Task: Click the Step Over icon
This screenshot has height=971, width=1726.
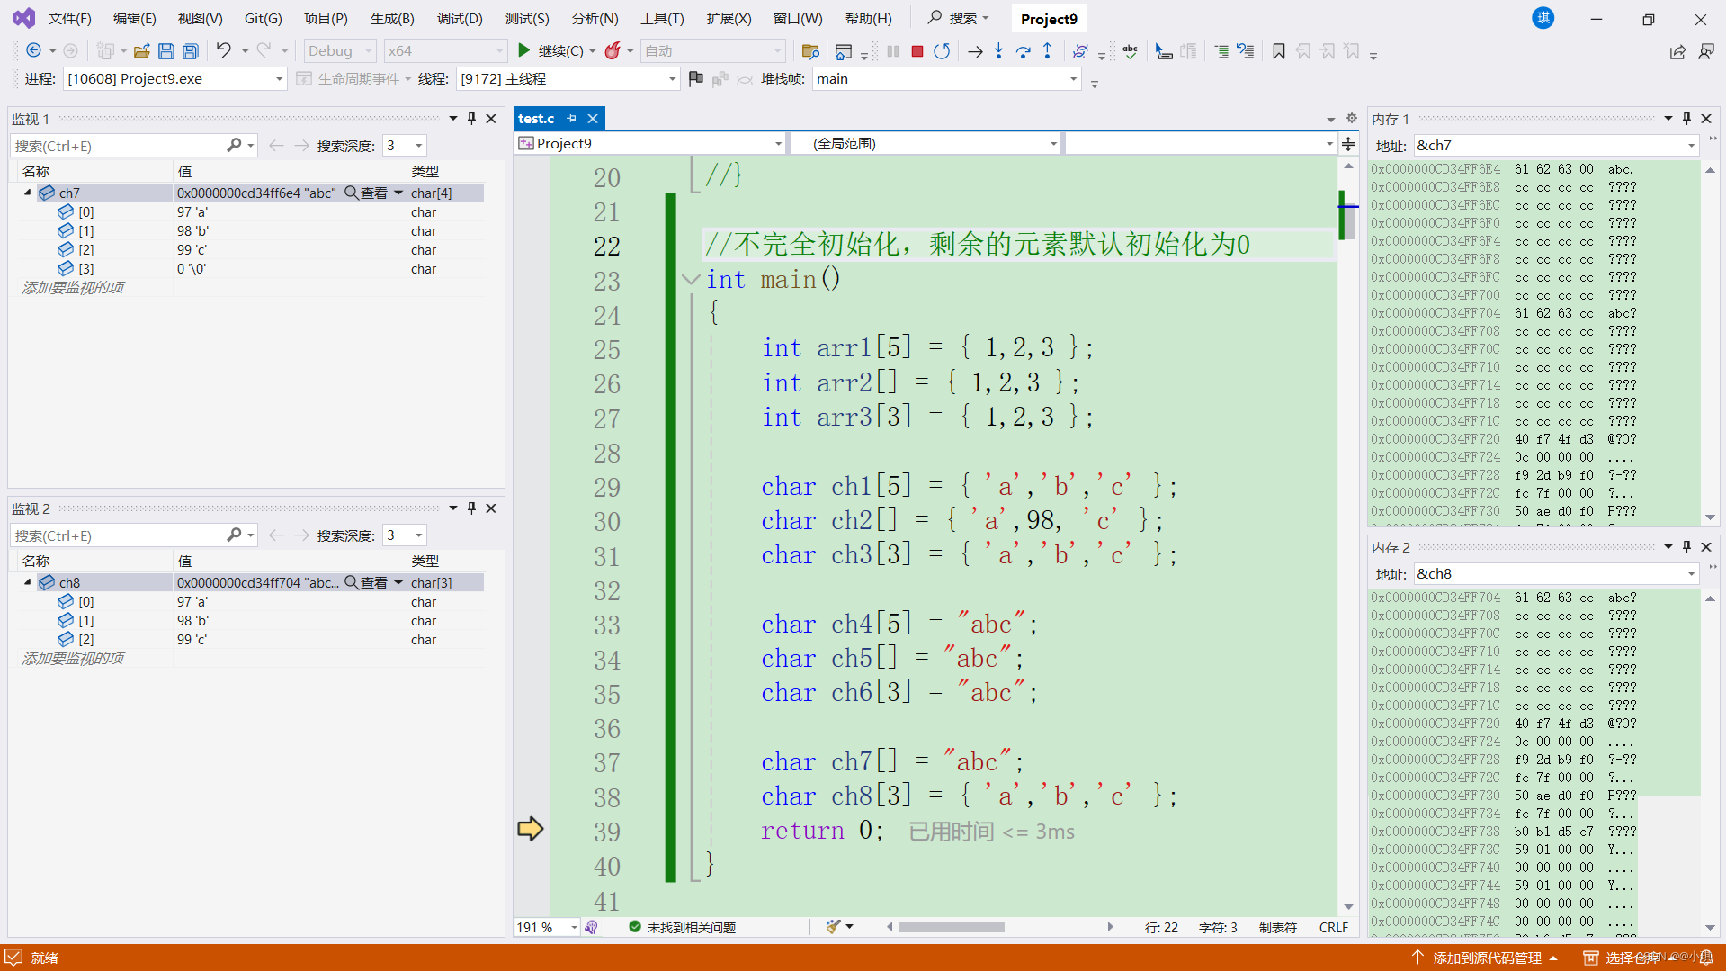Action: [1023, 51]
